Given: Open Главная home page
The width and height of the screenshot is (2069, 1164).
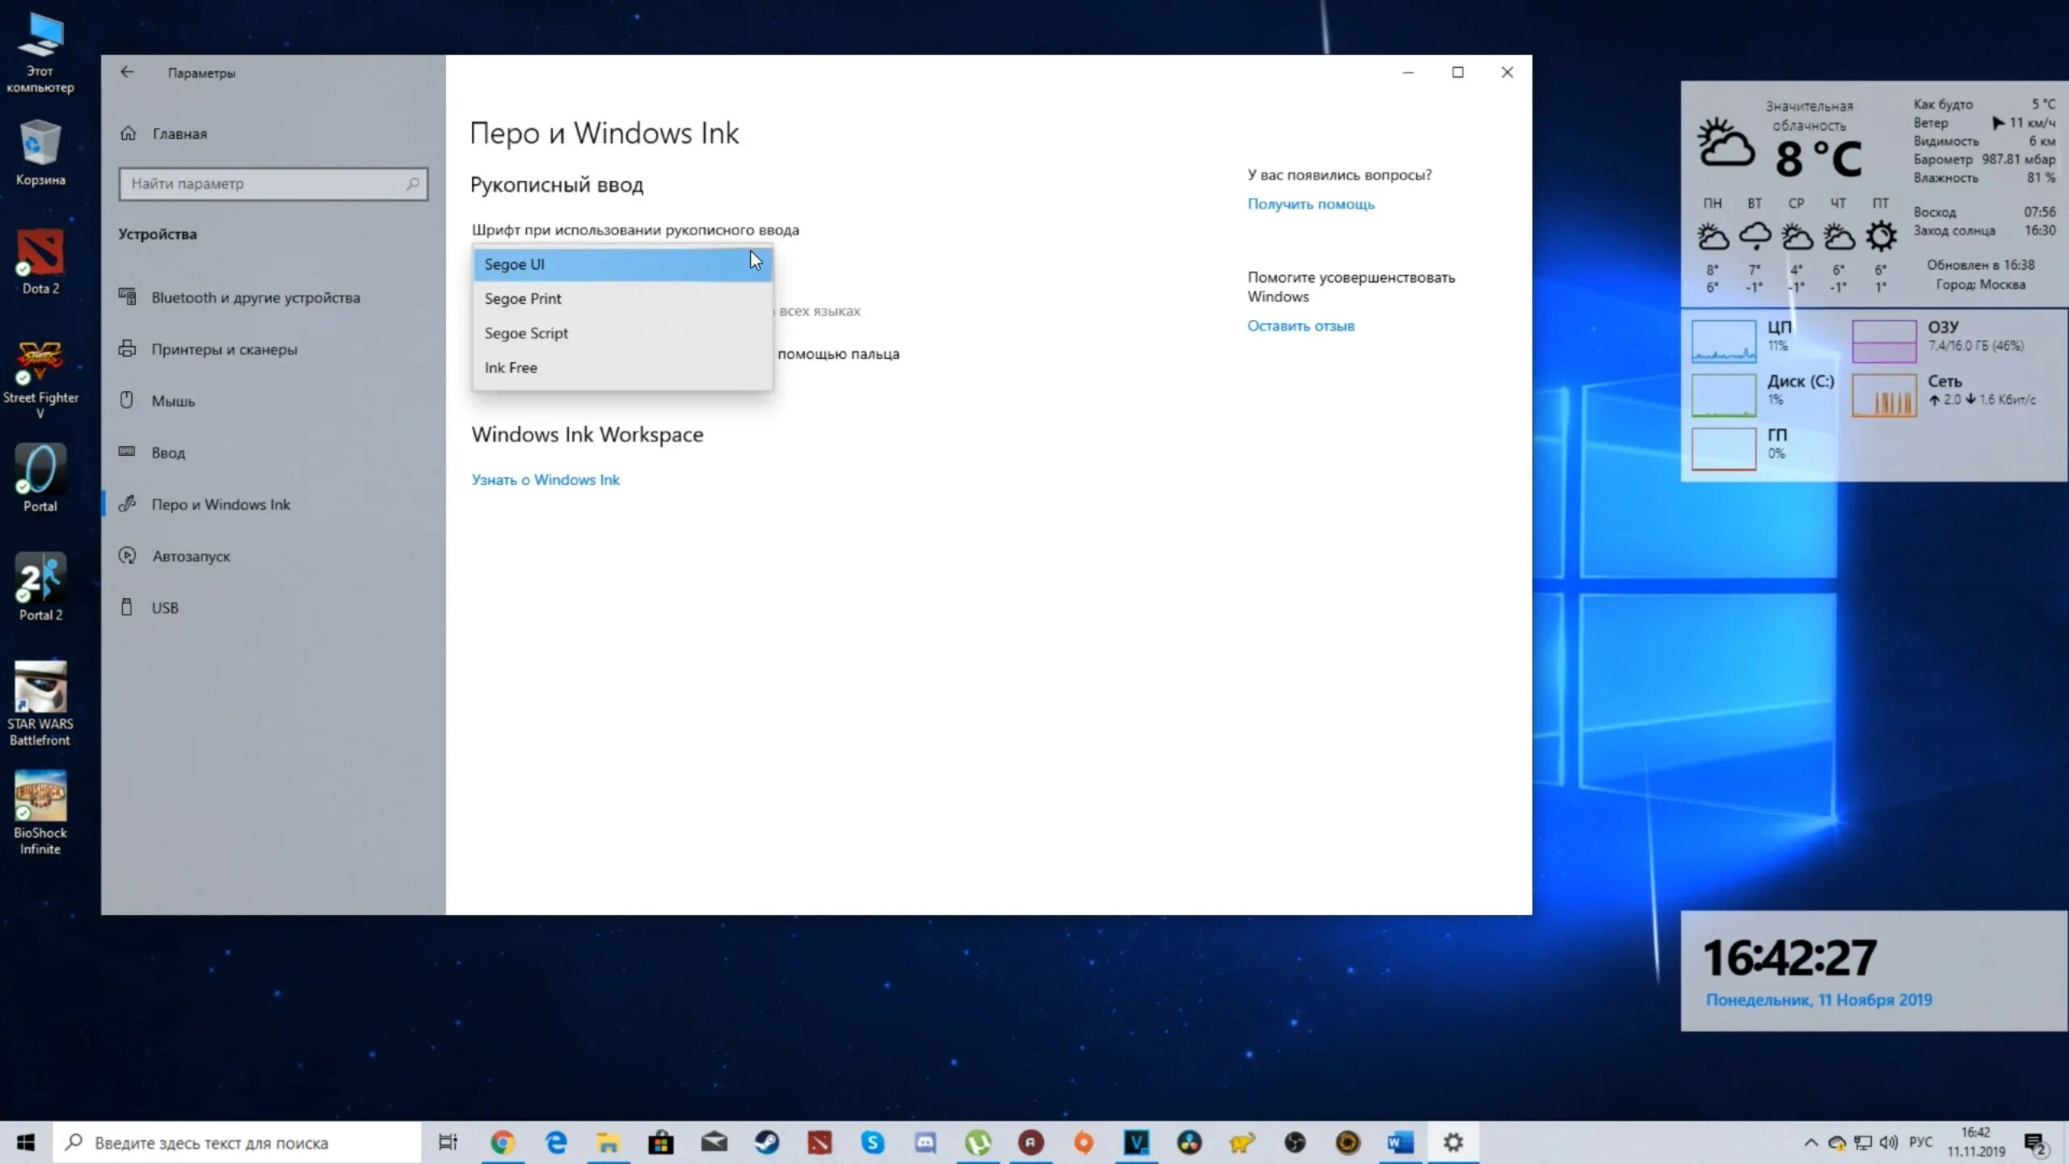Looking at the screenshot, I should [179, 133].
